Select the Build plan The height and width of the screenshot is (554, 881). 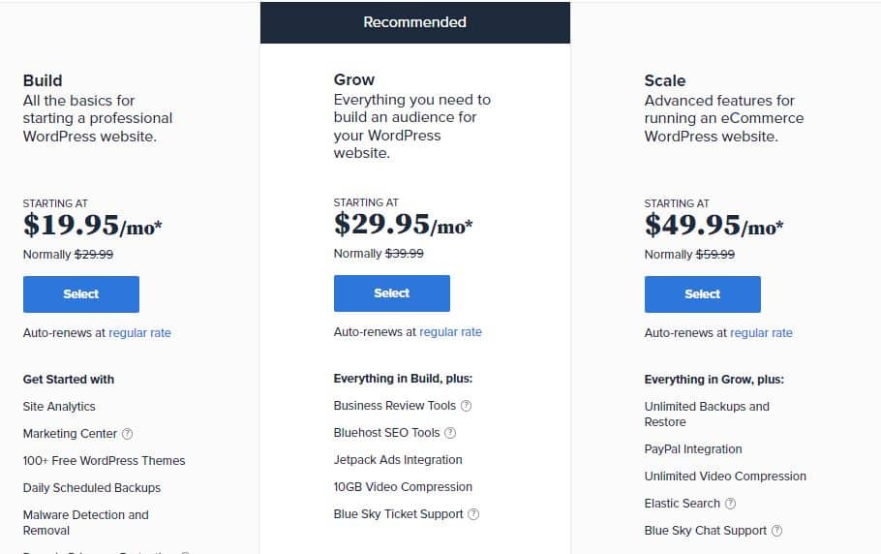click(x=81, y=293)
